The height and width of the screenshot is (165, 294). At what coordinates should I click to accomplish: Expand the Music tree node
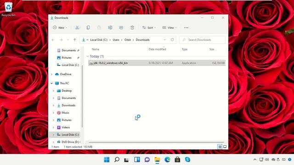(53, 113)
